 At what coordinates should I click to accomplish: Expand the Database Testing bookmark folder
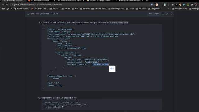[x=99, y=9]
